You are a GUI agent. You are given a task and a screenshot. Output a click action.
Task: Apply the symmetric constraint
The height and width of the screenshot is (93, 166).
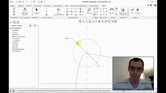tap(106, 9)
